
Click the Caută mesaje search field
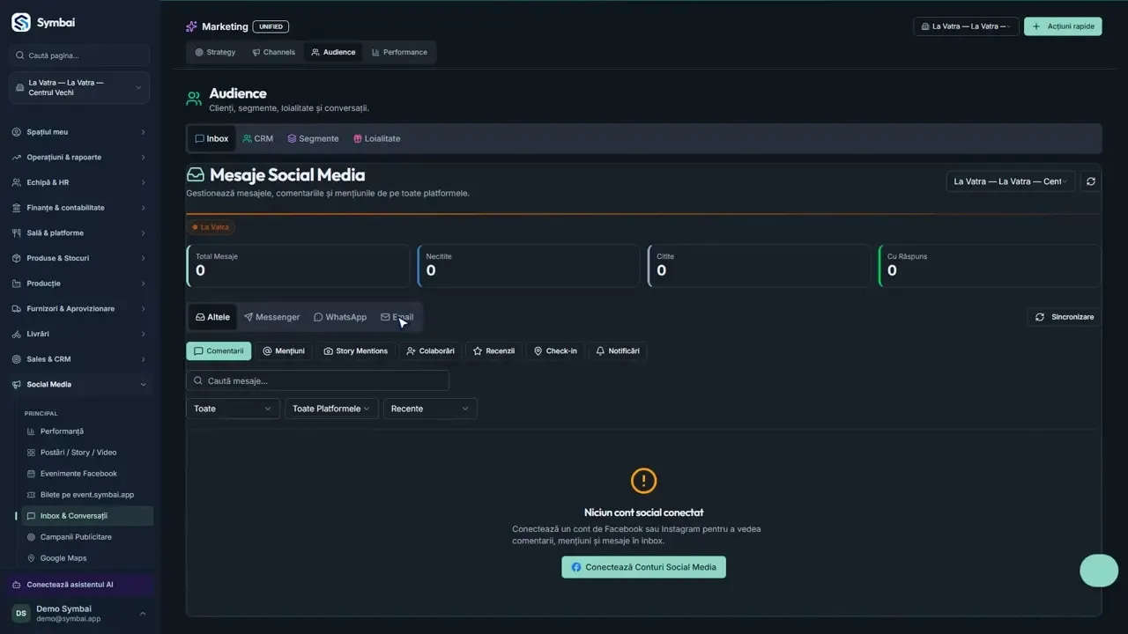pyautogui.click(x=317, y=380)
